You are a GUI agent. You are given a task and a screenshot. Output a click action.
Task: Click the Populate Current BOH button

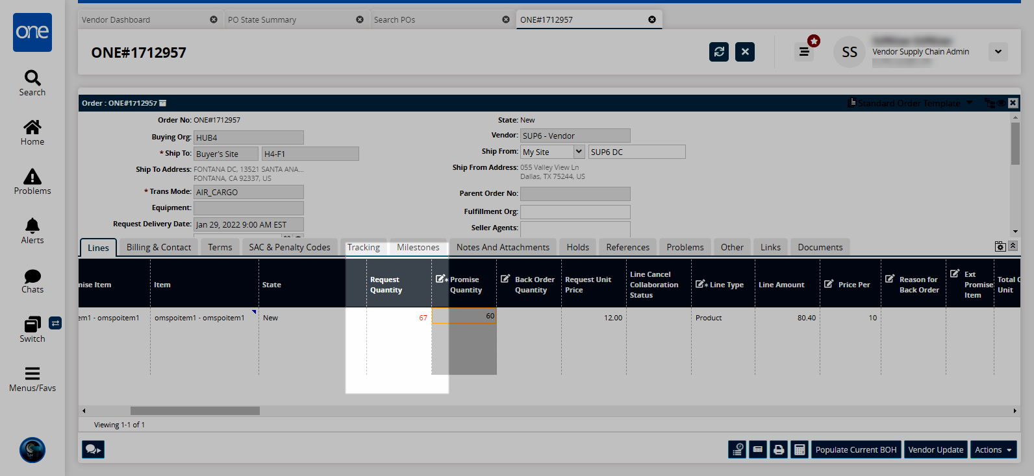tap(855, 449)
